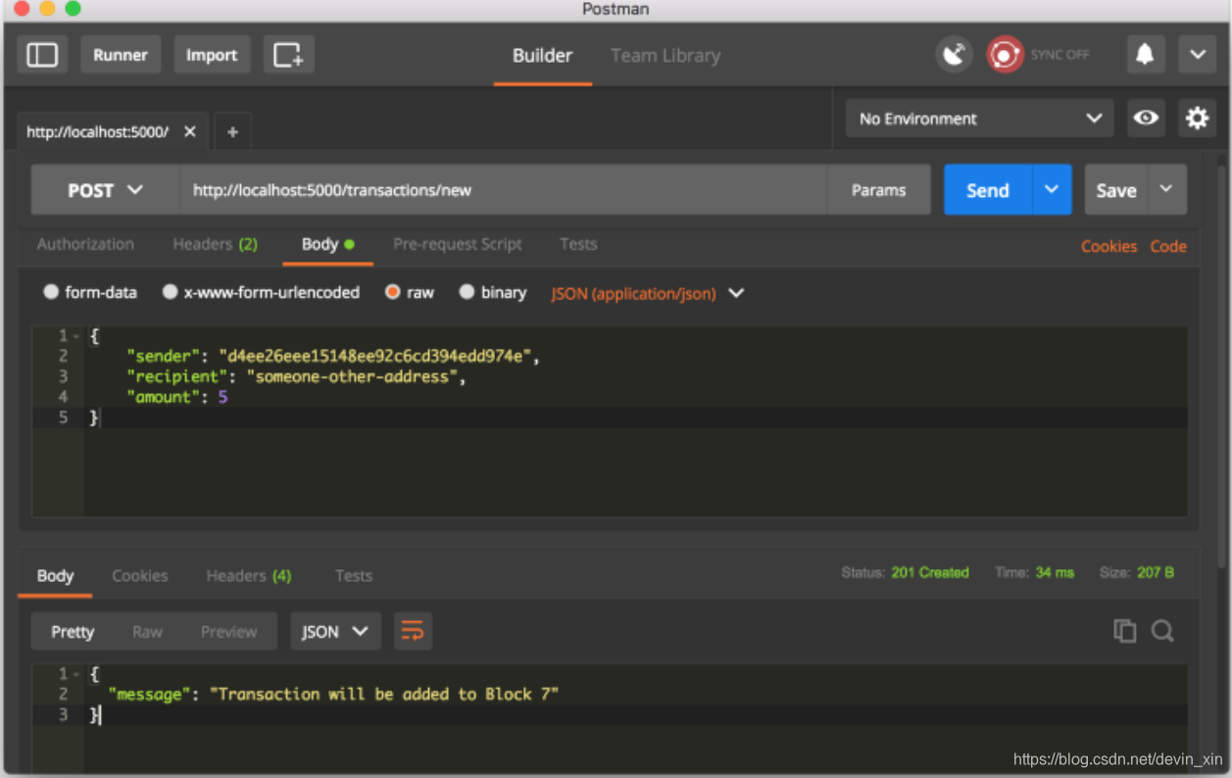
Task: Open the POST method dropdown
Action: coord(106,190)
